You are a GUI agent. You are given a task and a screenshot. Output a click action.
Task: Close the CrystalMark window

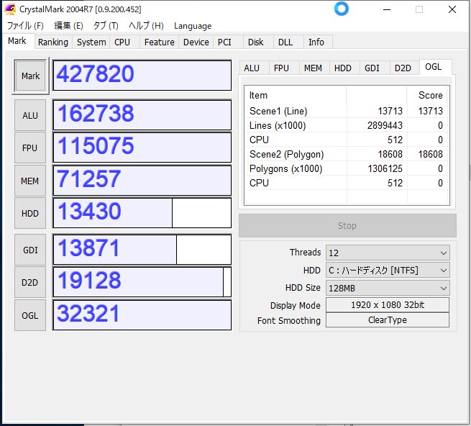pyautogui.click(x=452, y=9)
